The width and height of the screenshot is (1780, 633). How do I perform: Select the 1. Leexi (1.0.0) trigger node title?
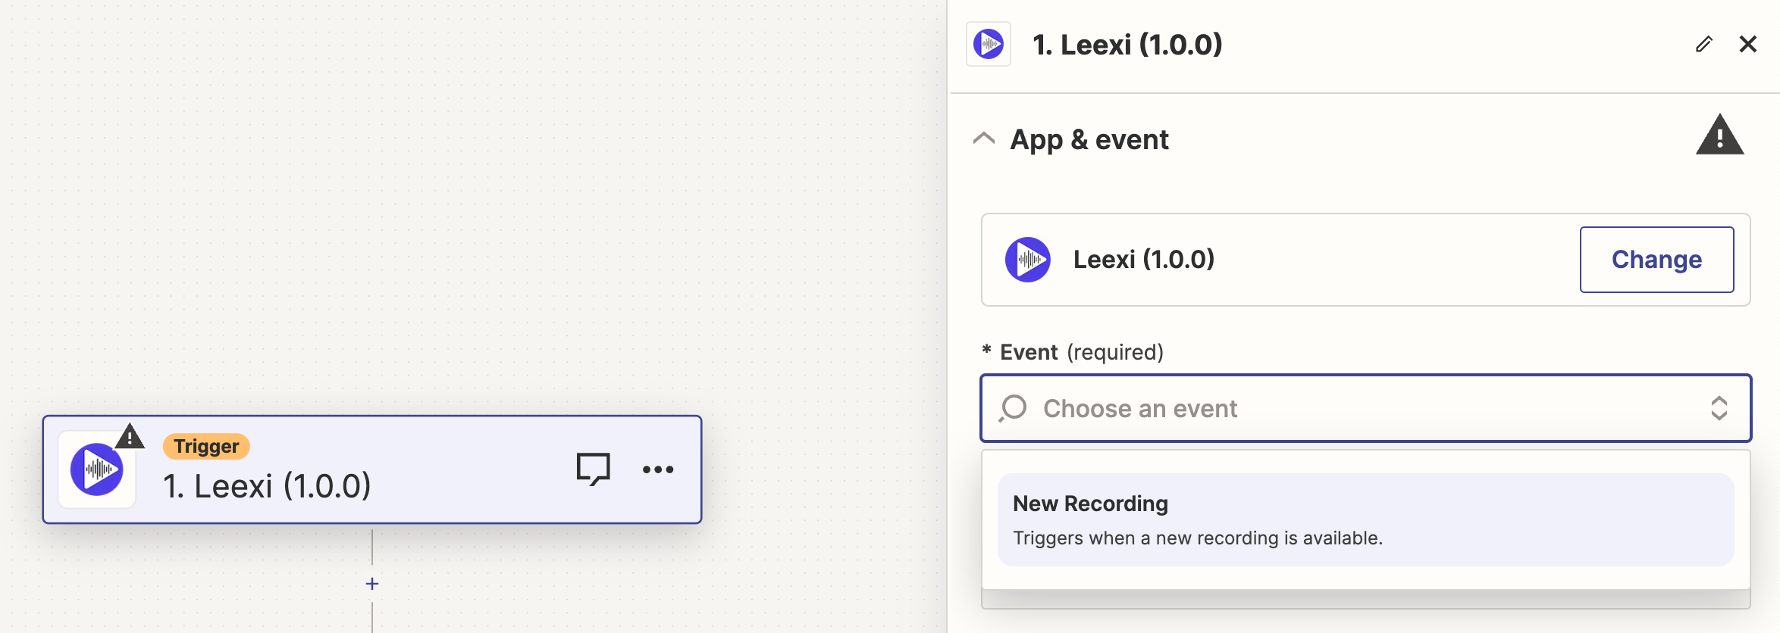tap(267, 486)
